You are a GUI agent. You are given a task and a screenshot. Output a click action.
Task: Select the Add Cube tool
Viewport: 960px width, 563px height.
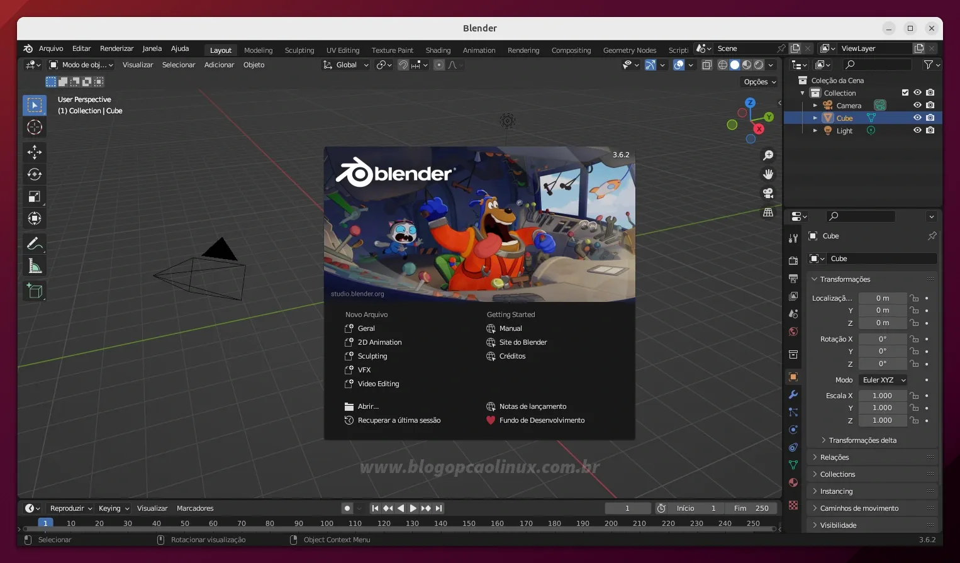tap(35, 291)
